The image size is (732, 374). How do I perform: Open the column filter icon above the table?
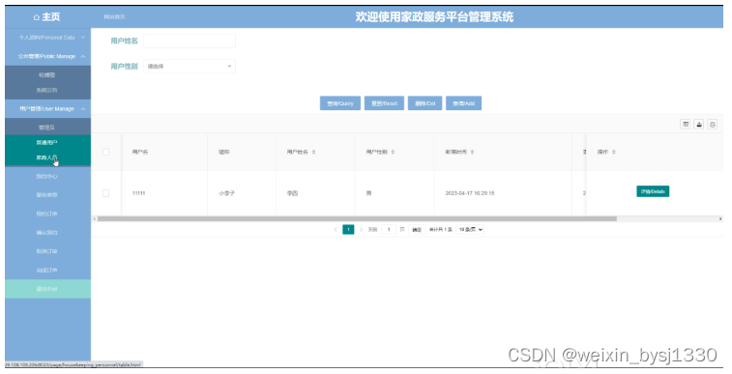(x=685, y=124)
